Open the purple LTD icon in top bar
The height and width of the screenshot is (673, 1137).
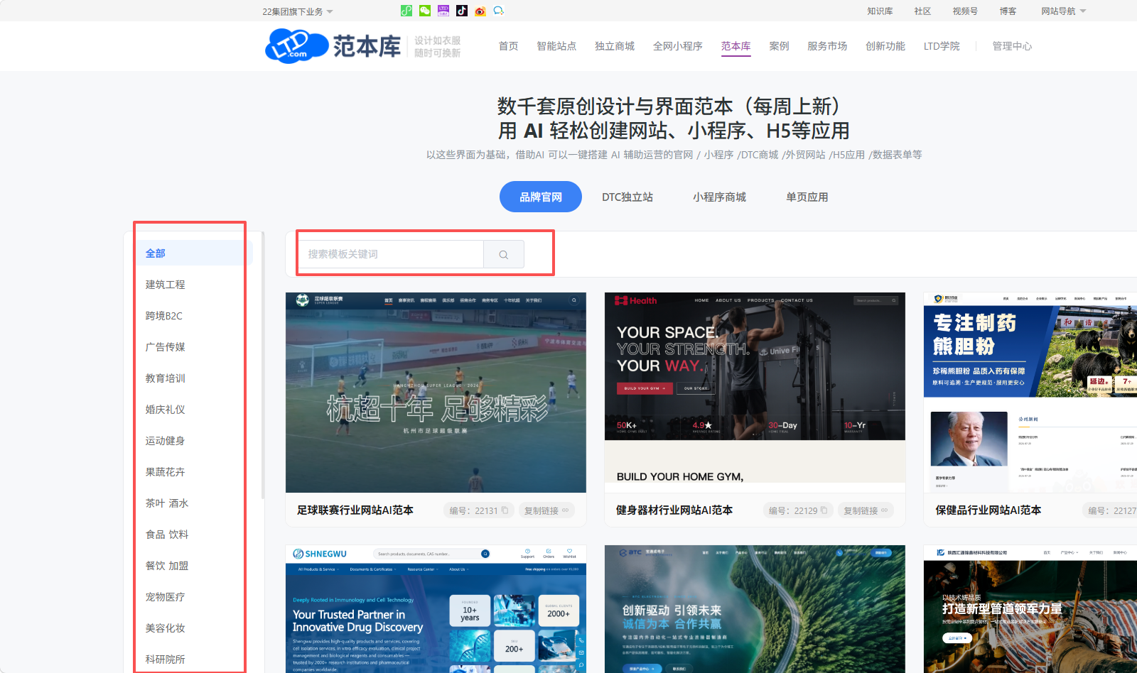pyautogui.click(x=443, y=11)
